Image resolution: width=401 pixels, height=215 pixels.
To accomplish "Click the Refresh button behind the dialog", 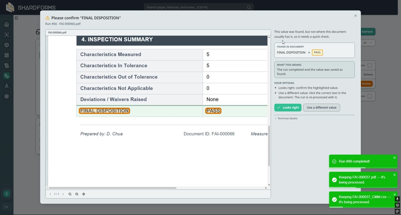I will click(368, 32).
